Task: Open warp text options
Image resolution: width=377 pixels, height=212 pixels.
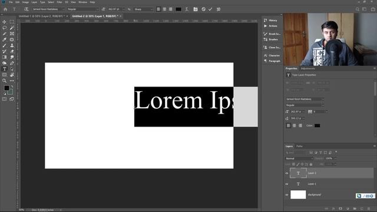Action: click(x=187, y=9)
